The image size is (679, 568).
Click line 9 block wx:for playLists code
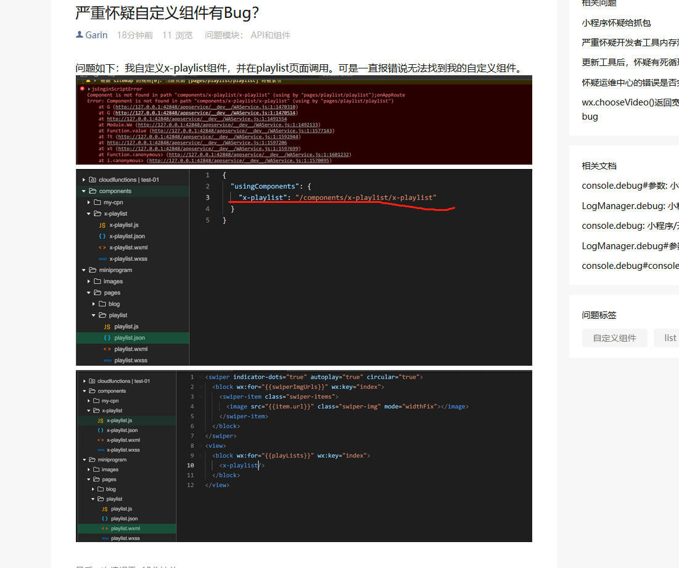coord(291,455)
